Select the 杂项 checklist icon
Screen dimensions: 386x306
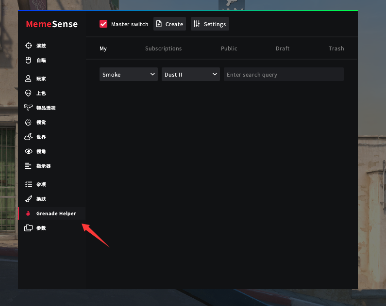pos(28,184)
